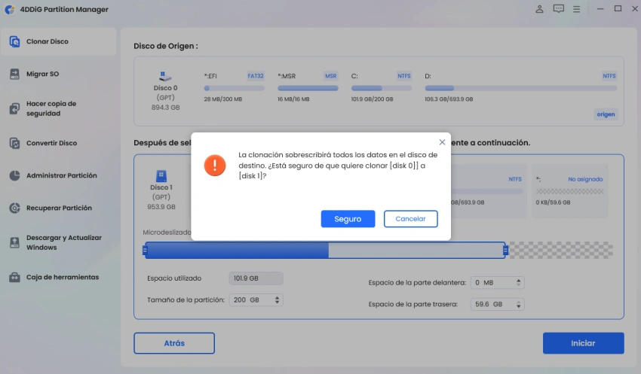Click the 106.3 GB/693.9 GB text

pyautogui.click(x=449, y=99)
